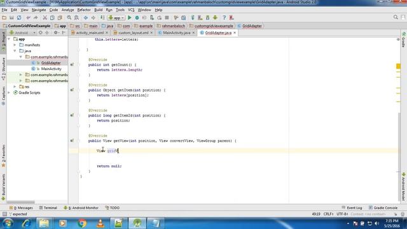Open the Gradle Console
Image resolution: width=407 pixels, height=229 pixels.
[383, 208]
